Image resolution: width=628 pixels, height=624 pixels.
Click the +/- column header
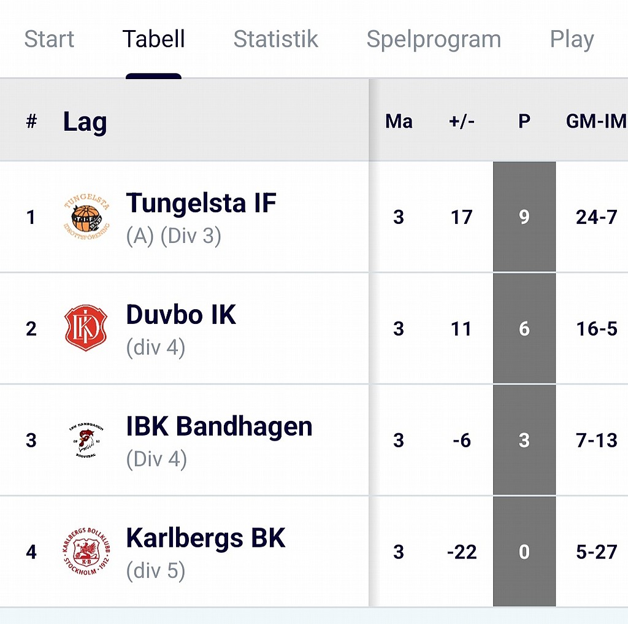(x=461, y=121)
